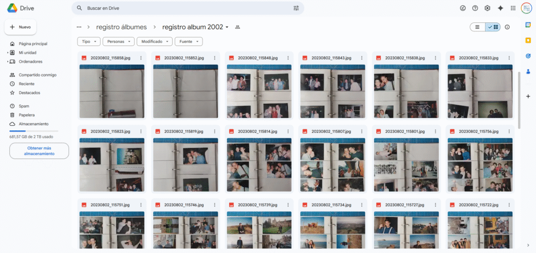Open thumbnail of 20230802_115807.jpg
536x253 pixels.
click(x=333, y=165)
